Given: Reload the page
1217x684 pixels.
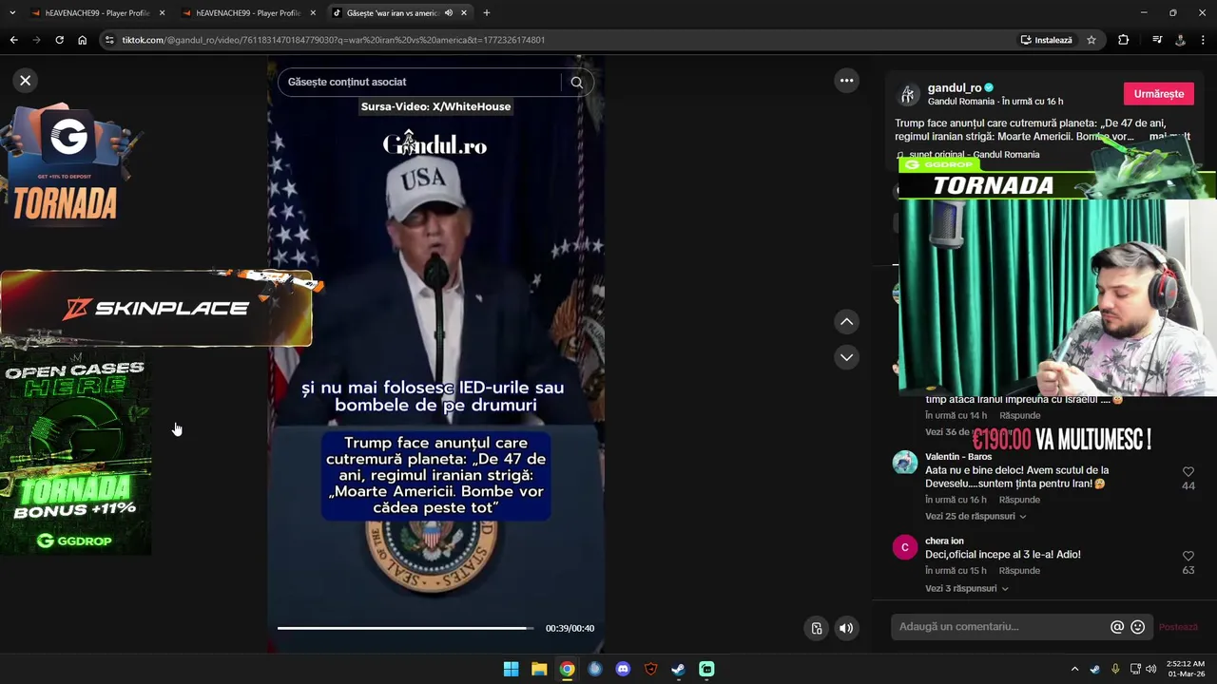Looking at the screenshot, I should tap(59, 40).
